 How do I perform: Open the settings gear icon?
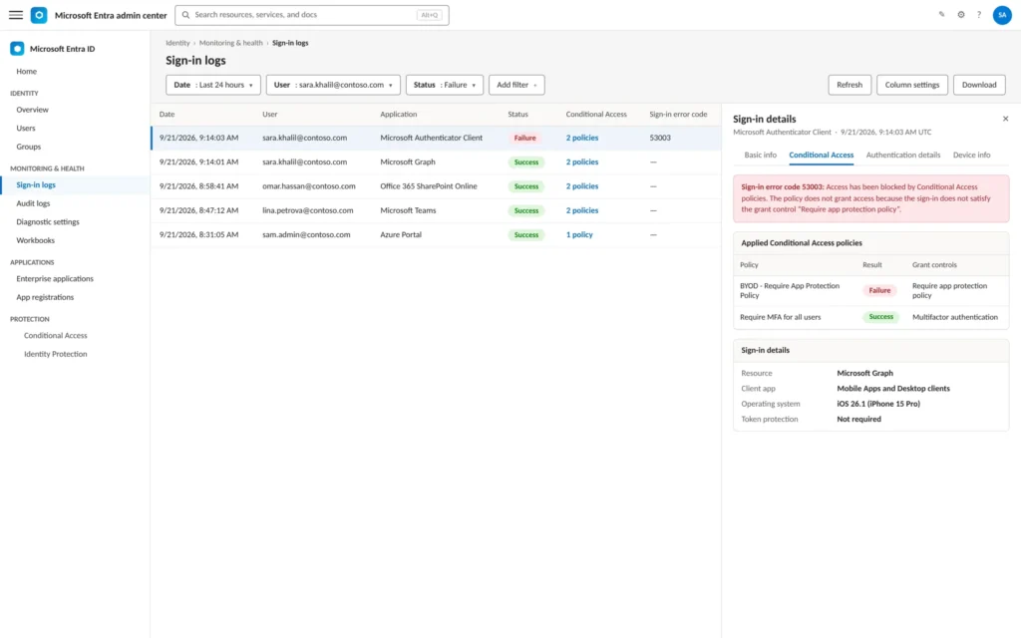(961, 14)
